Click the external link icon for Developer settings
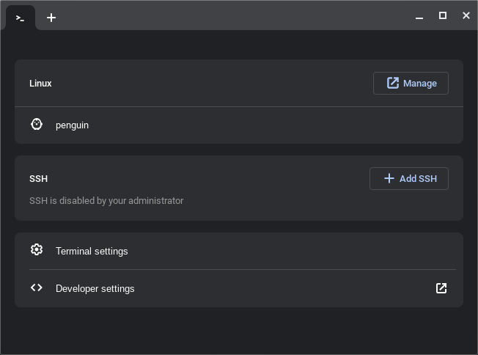Viewport: 478px width, 355px height. click(x=441, y=288)
